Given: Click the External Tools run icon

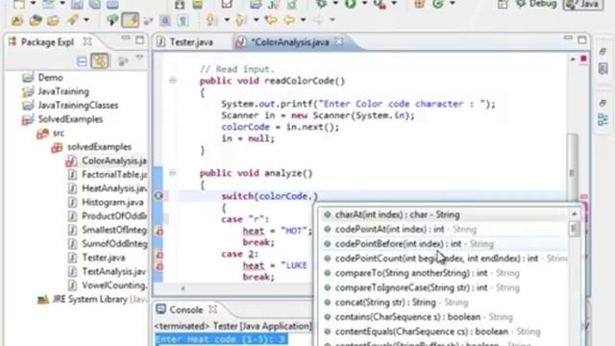Looking at the screenshot, I should click(x=380, y=4).
